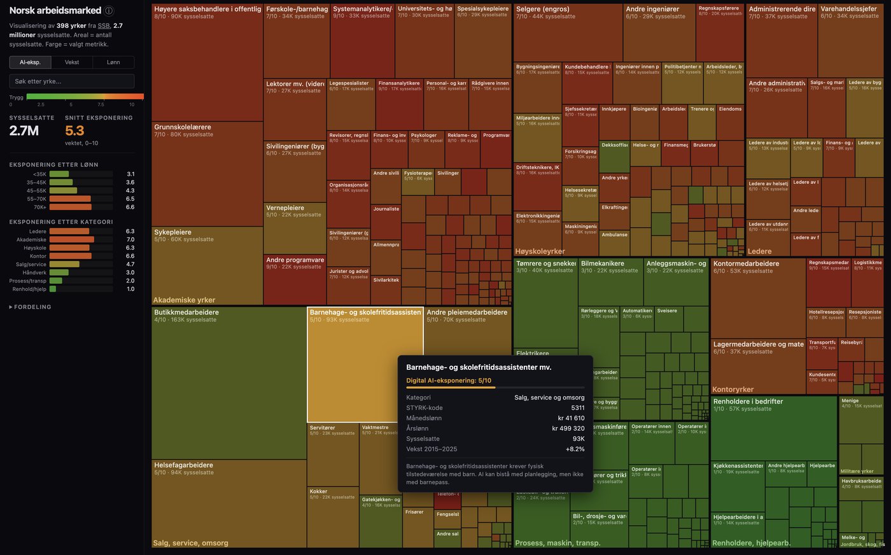This screenshot has width=891, height=555.
Task: Open the info icon beside Norsk arbeidsmarked
Action: coord(109,11)
